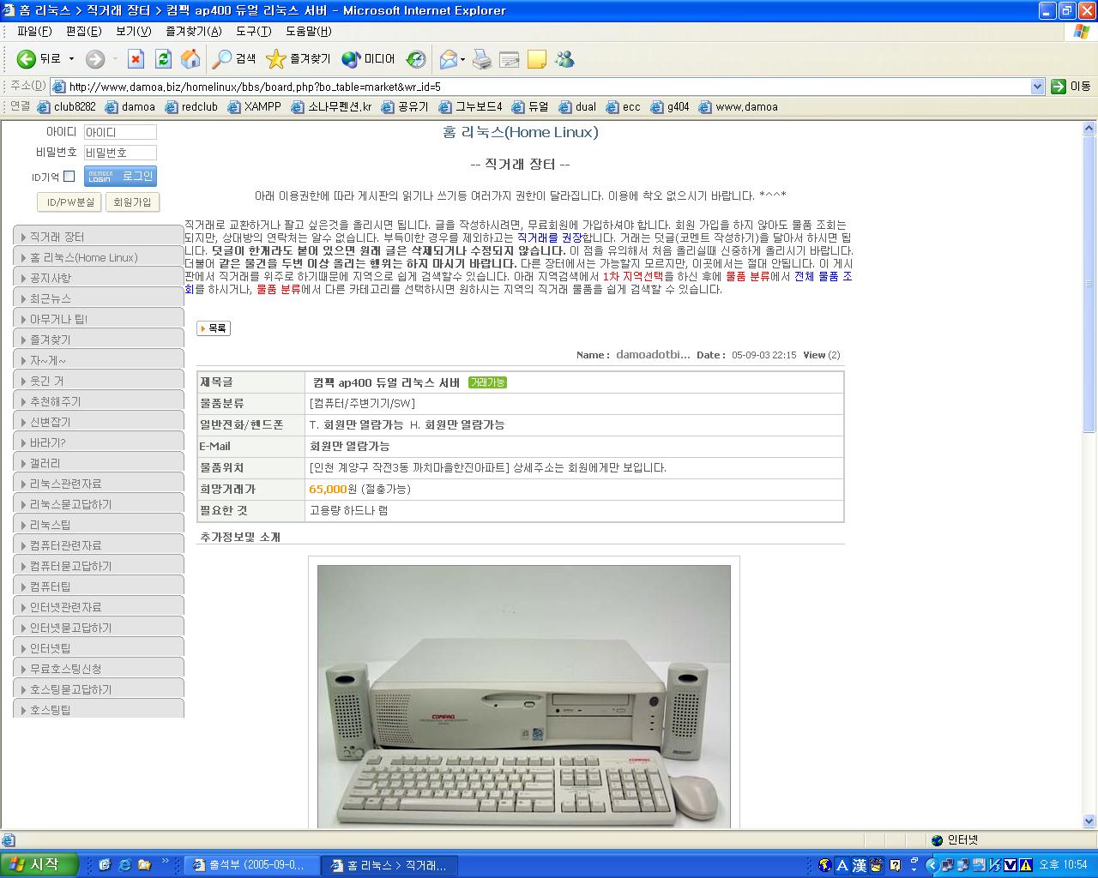The height and width of the screenshot is (878, 1098).
Task: Open the Back button history dropdown arrow
Action: click(71, 59)
